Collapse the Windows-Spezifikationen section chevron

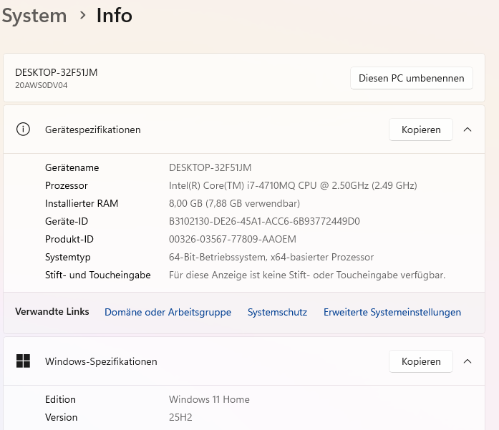click(x=467, y=361)
